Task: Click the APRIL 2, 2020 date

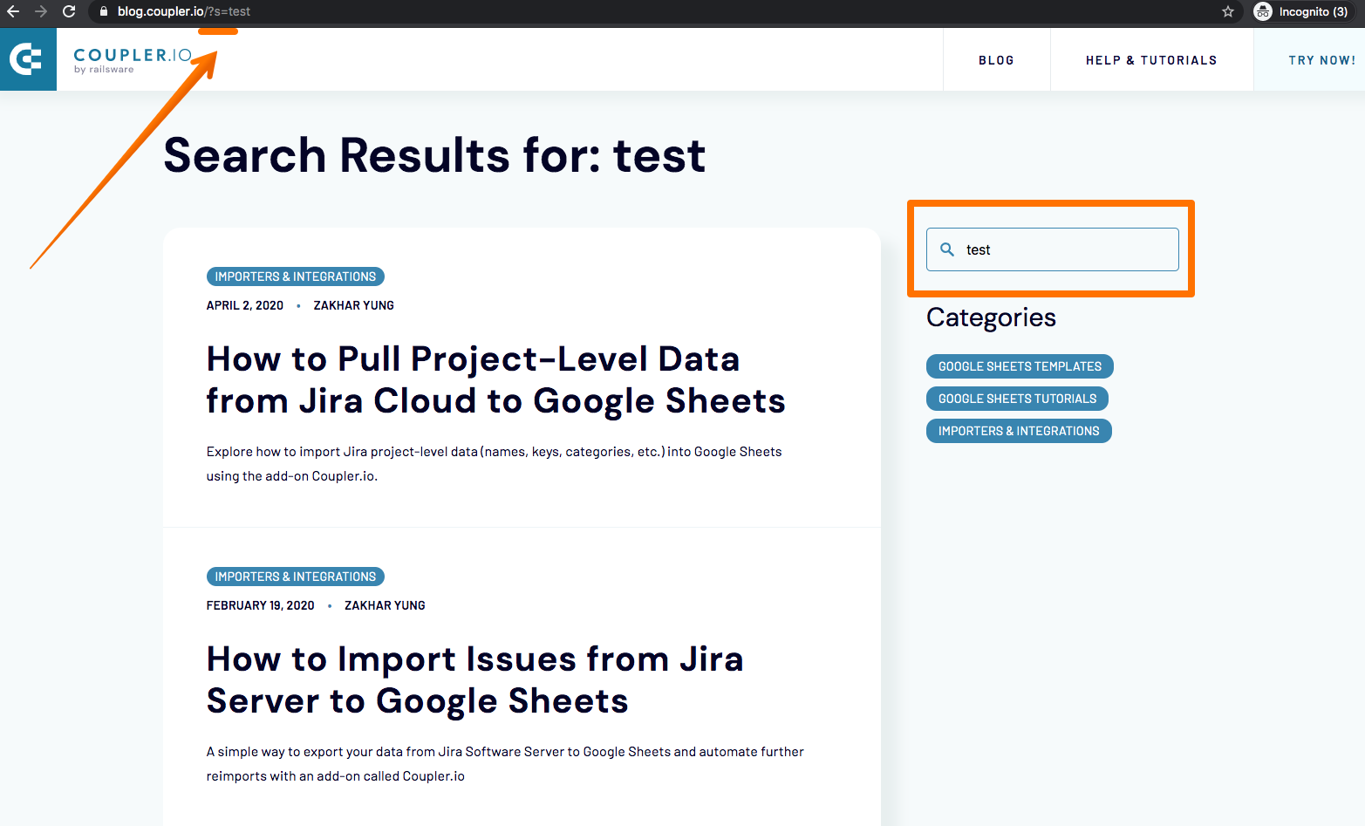Action: pyautogui.click(x=245, y=305)
